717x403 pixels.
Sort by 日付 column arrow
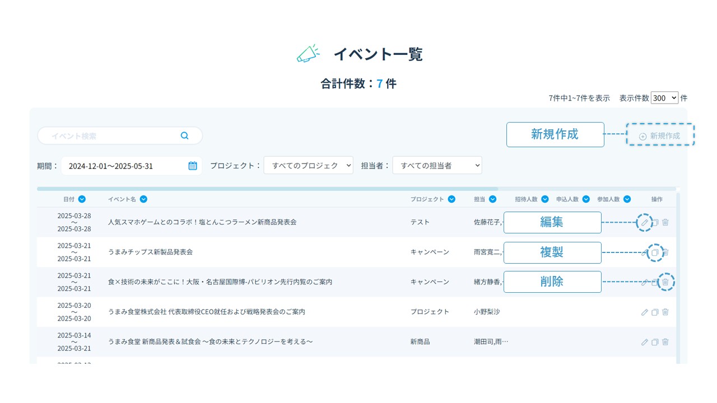coord(82,199)
